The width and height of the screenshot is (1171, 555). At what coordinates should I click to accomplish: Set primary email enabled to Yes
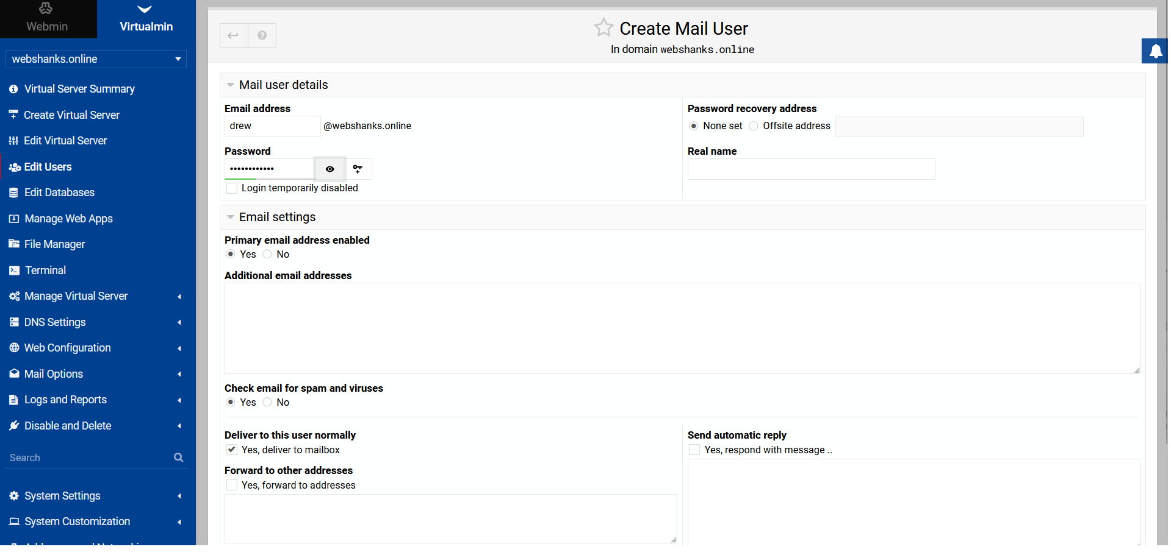point(231,254)
